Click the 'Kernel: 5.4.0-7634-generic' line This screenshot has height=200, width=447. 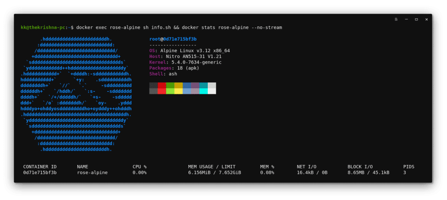tap(185, 62)
